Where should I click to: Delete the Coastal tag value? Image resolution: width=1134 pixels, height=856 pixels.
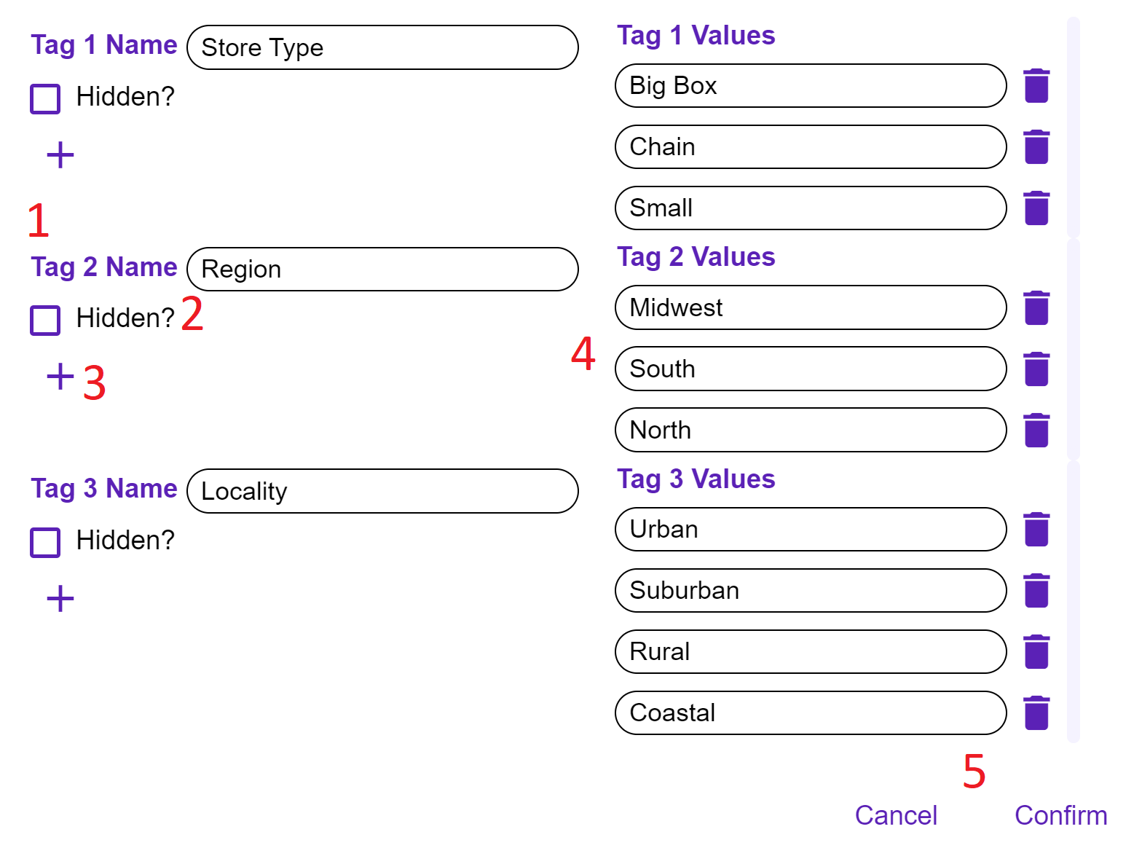point(1036,713)
